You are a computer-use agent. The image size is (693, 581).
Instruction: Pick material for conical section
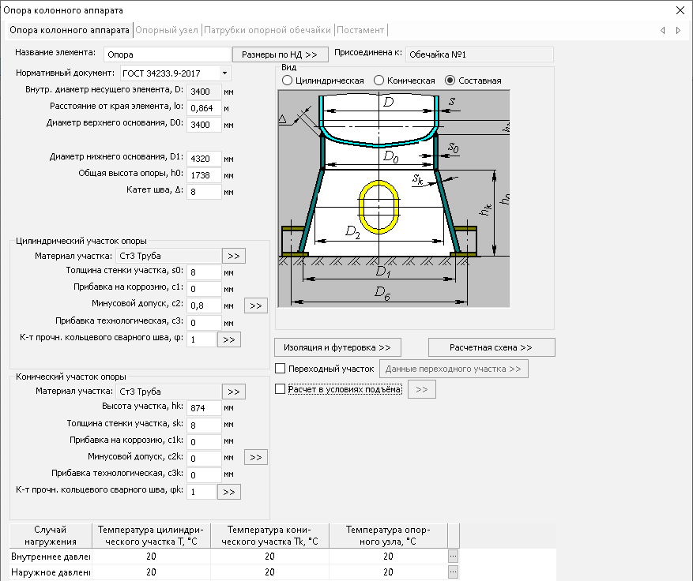point(234,392)
